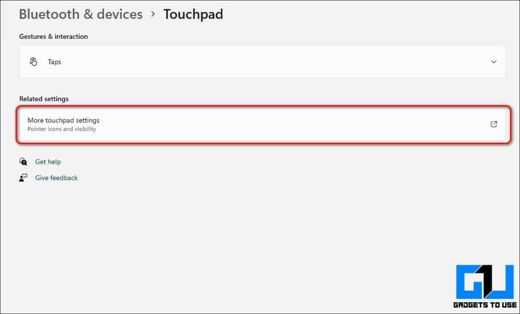The image size is (520, 314).
Task: Click the tap gesture hand icon beside Taps
Action: [34, 61]
